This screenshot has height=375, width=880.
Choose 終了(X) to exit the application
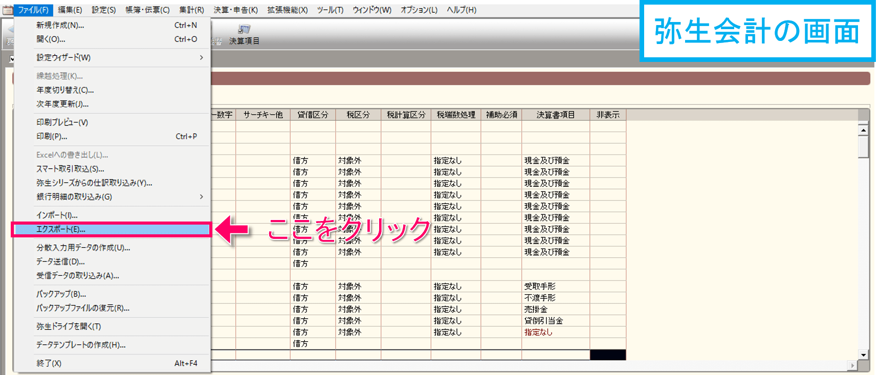pos(112,363)
